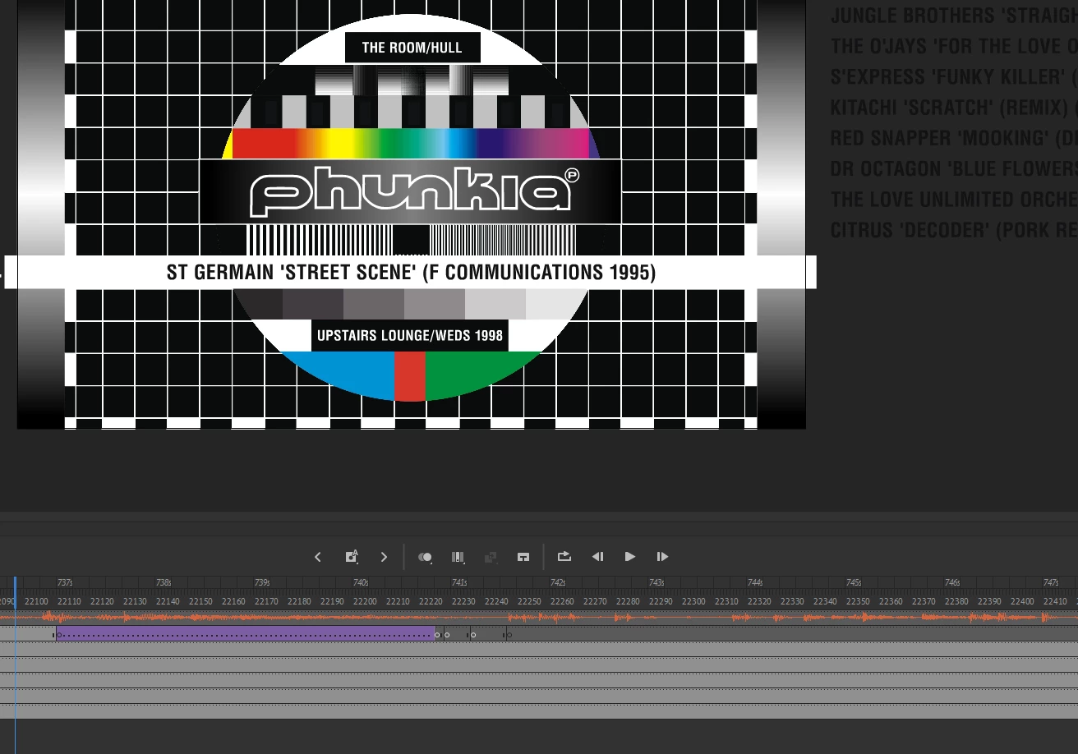The width and height of the screenshot is (1078, 754).
Task: Click the "THE O'JAYS 'FOR THE LOVE" line
Action: pos(954,46)
